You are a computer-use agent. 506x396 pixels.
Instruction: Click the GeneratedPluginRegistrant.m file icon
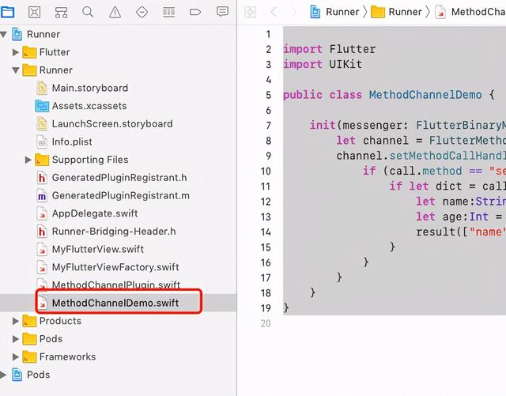(x=42, y=195)
